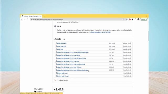
Task: Click the v2.41.3 release heading
Action: [x=59, y=89]
